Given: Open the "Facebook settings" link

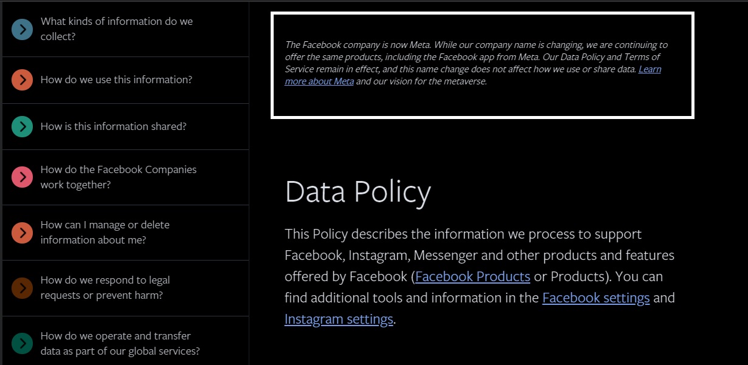Looking at the screenshot, I should click(x=596, y=298).
